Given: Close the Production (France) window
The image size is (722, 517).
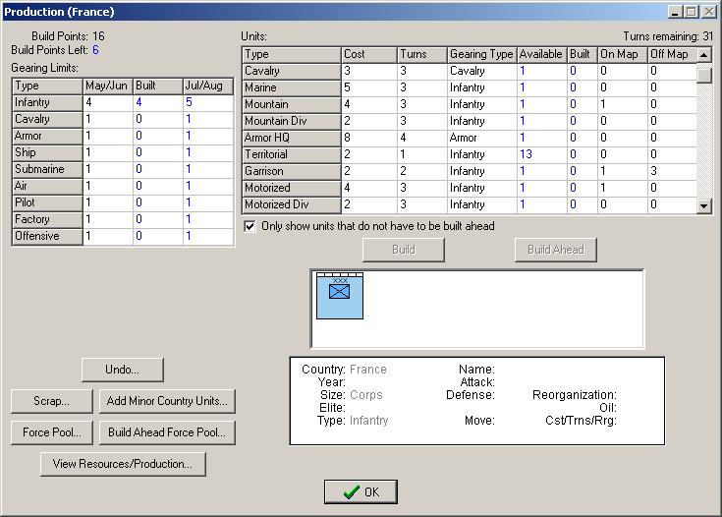Looking at the screenshot, I should pos(708,12).
